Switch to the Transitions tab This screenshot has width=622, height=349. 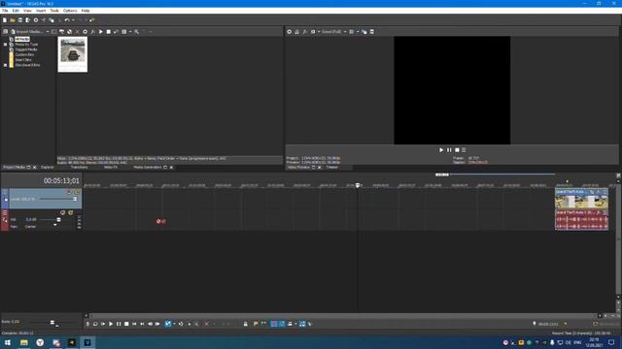(x=79, y=168)
